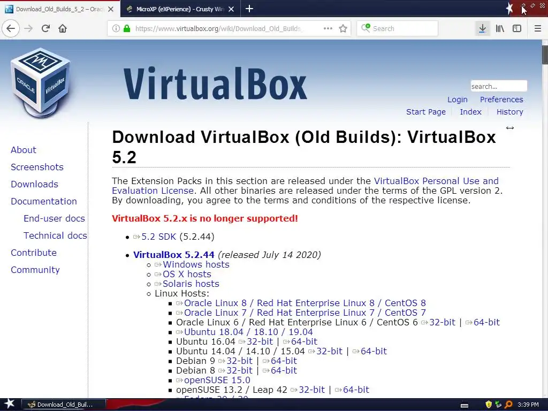Open the browser home page
Viewport: 548px width, 411px height.
[x=63, y=28]
